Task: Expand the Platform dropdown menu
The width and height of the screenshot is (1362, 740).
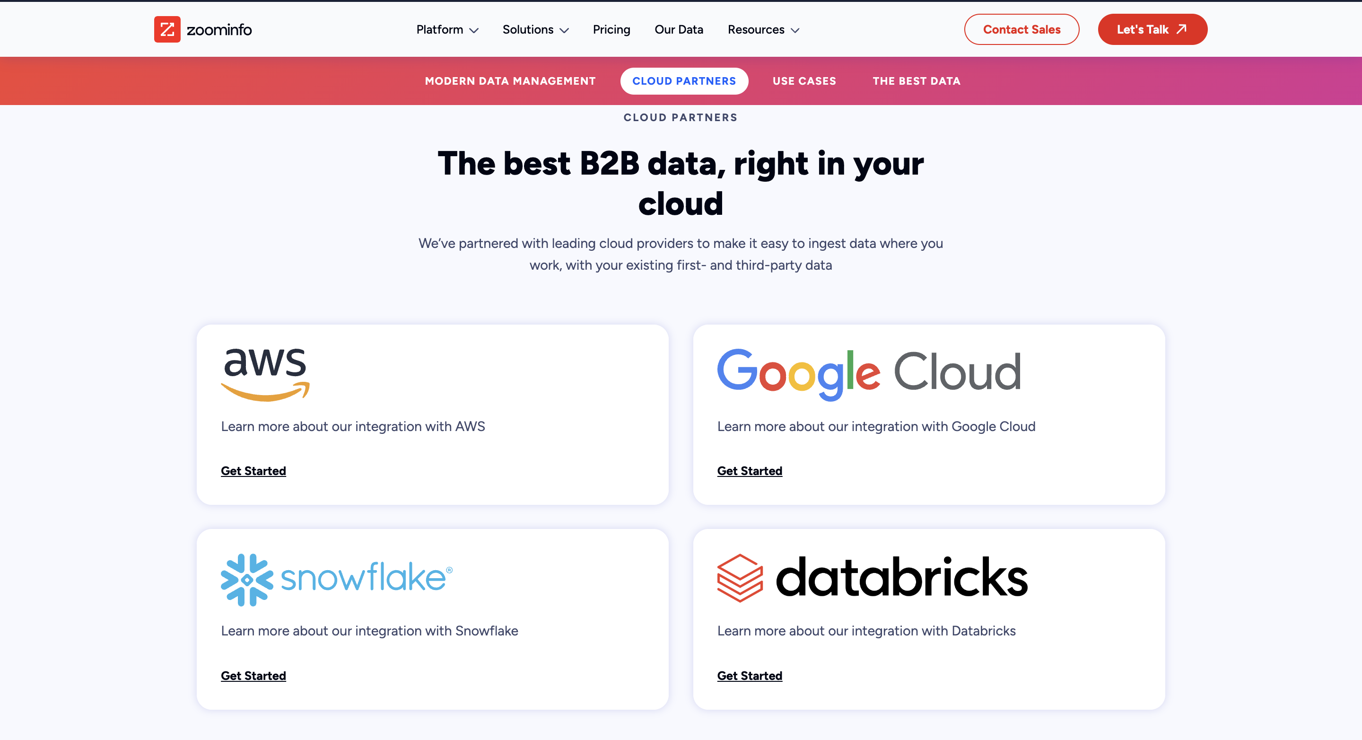Action: tap(447, 30)
